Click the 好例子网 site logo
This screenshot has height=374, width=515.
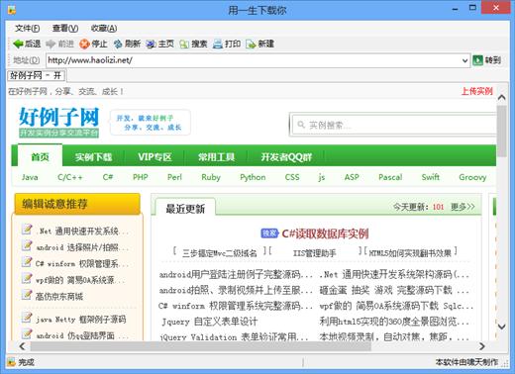pyautogui.click(x=58, y=122)
